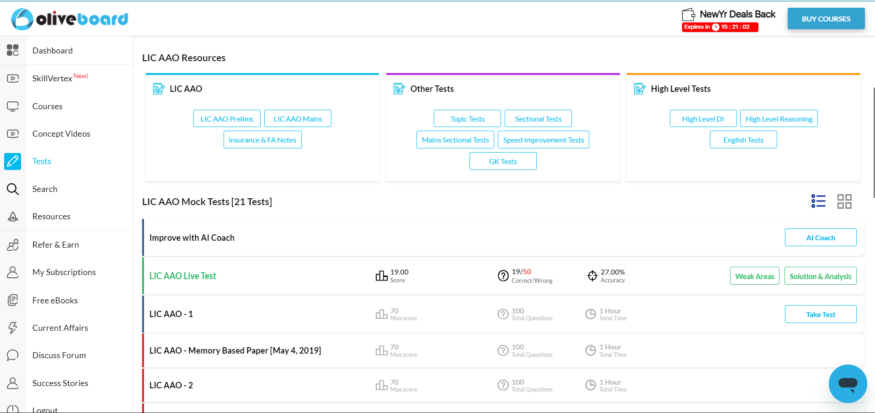Switch mock tests to list view
Viewport: 875px width, 413px height.
point(818,201)
